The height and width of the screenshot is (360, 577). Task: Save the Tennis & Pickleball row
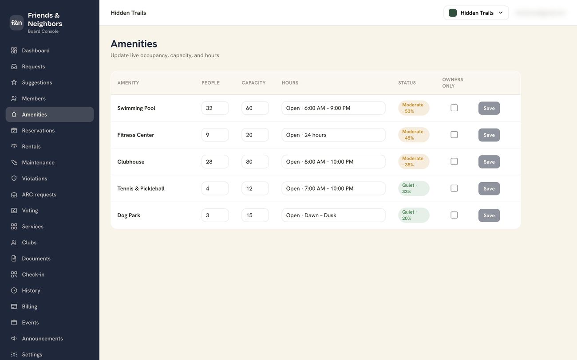(489, 188)
